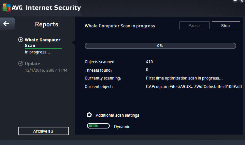This screenshot has height=145, width=245.
Task: Click the 0% scan progress bar
Action: click(x=160, y=46)
